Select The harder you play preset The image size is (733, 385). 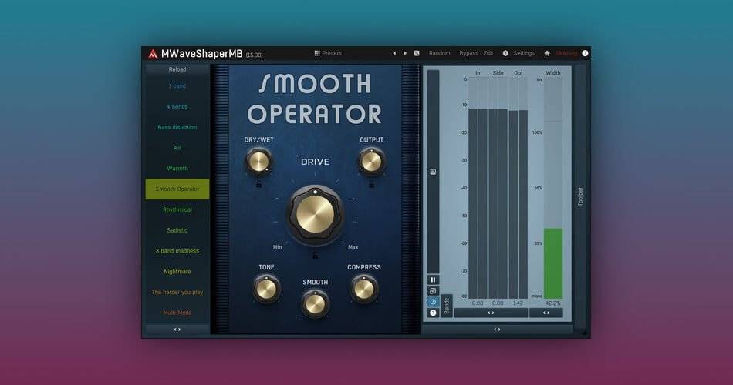(177, 292)
